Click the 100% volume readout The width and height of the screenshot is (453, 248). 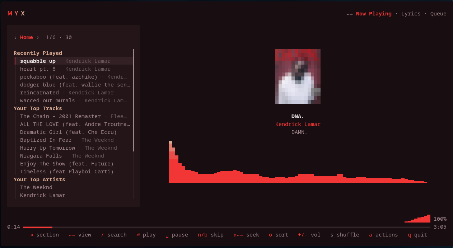point(440,219)
